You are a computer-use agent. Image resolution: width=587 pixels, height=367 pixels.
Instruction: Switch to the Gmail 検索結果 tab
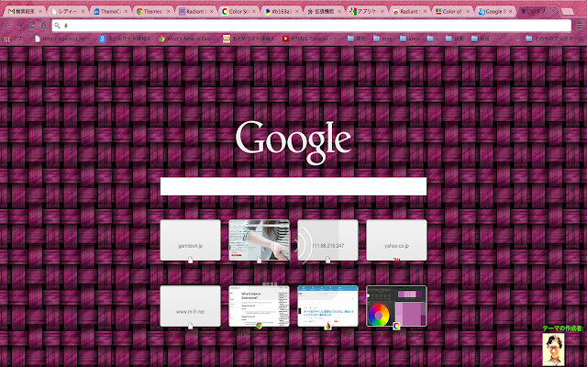(25, 12)
